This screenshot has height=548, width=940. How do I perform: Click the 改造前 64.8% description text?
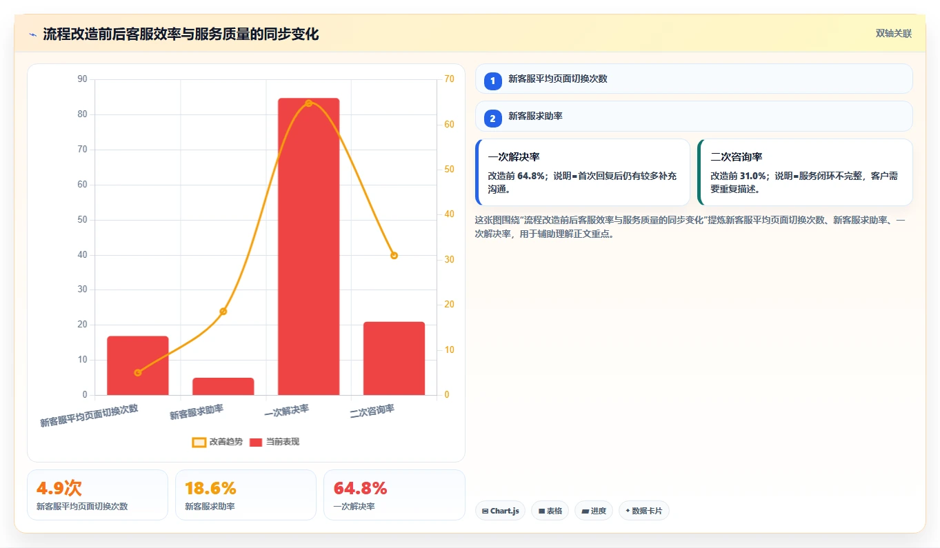[582, 183]
